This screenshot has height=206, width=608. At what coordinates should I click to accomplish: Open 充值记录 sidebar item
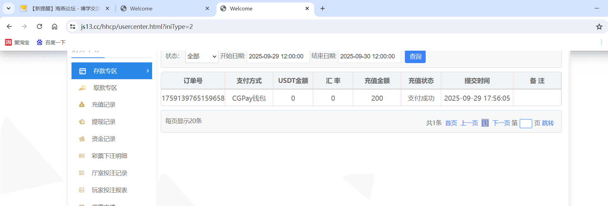[112, 105]
